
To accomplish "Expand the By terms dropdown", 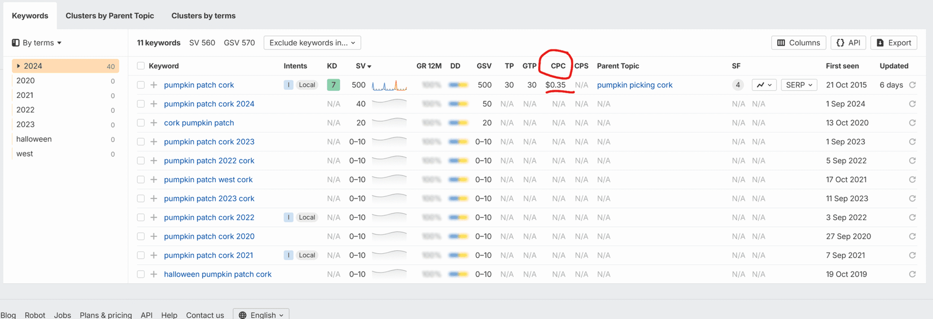I will click(x=37, y=43).
